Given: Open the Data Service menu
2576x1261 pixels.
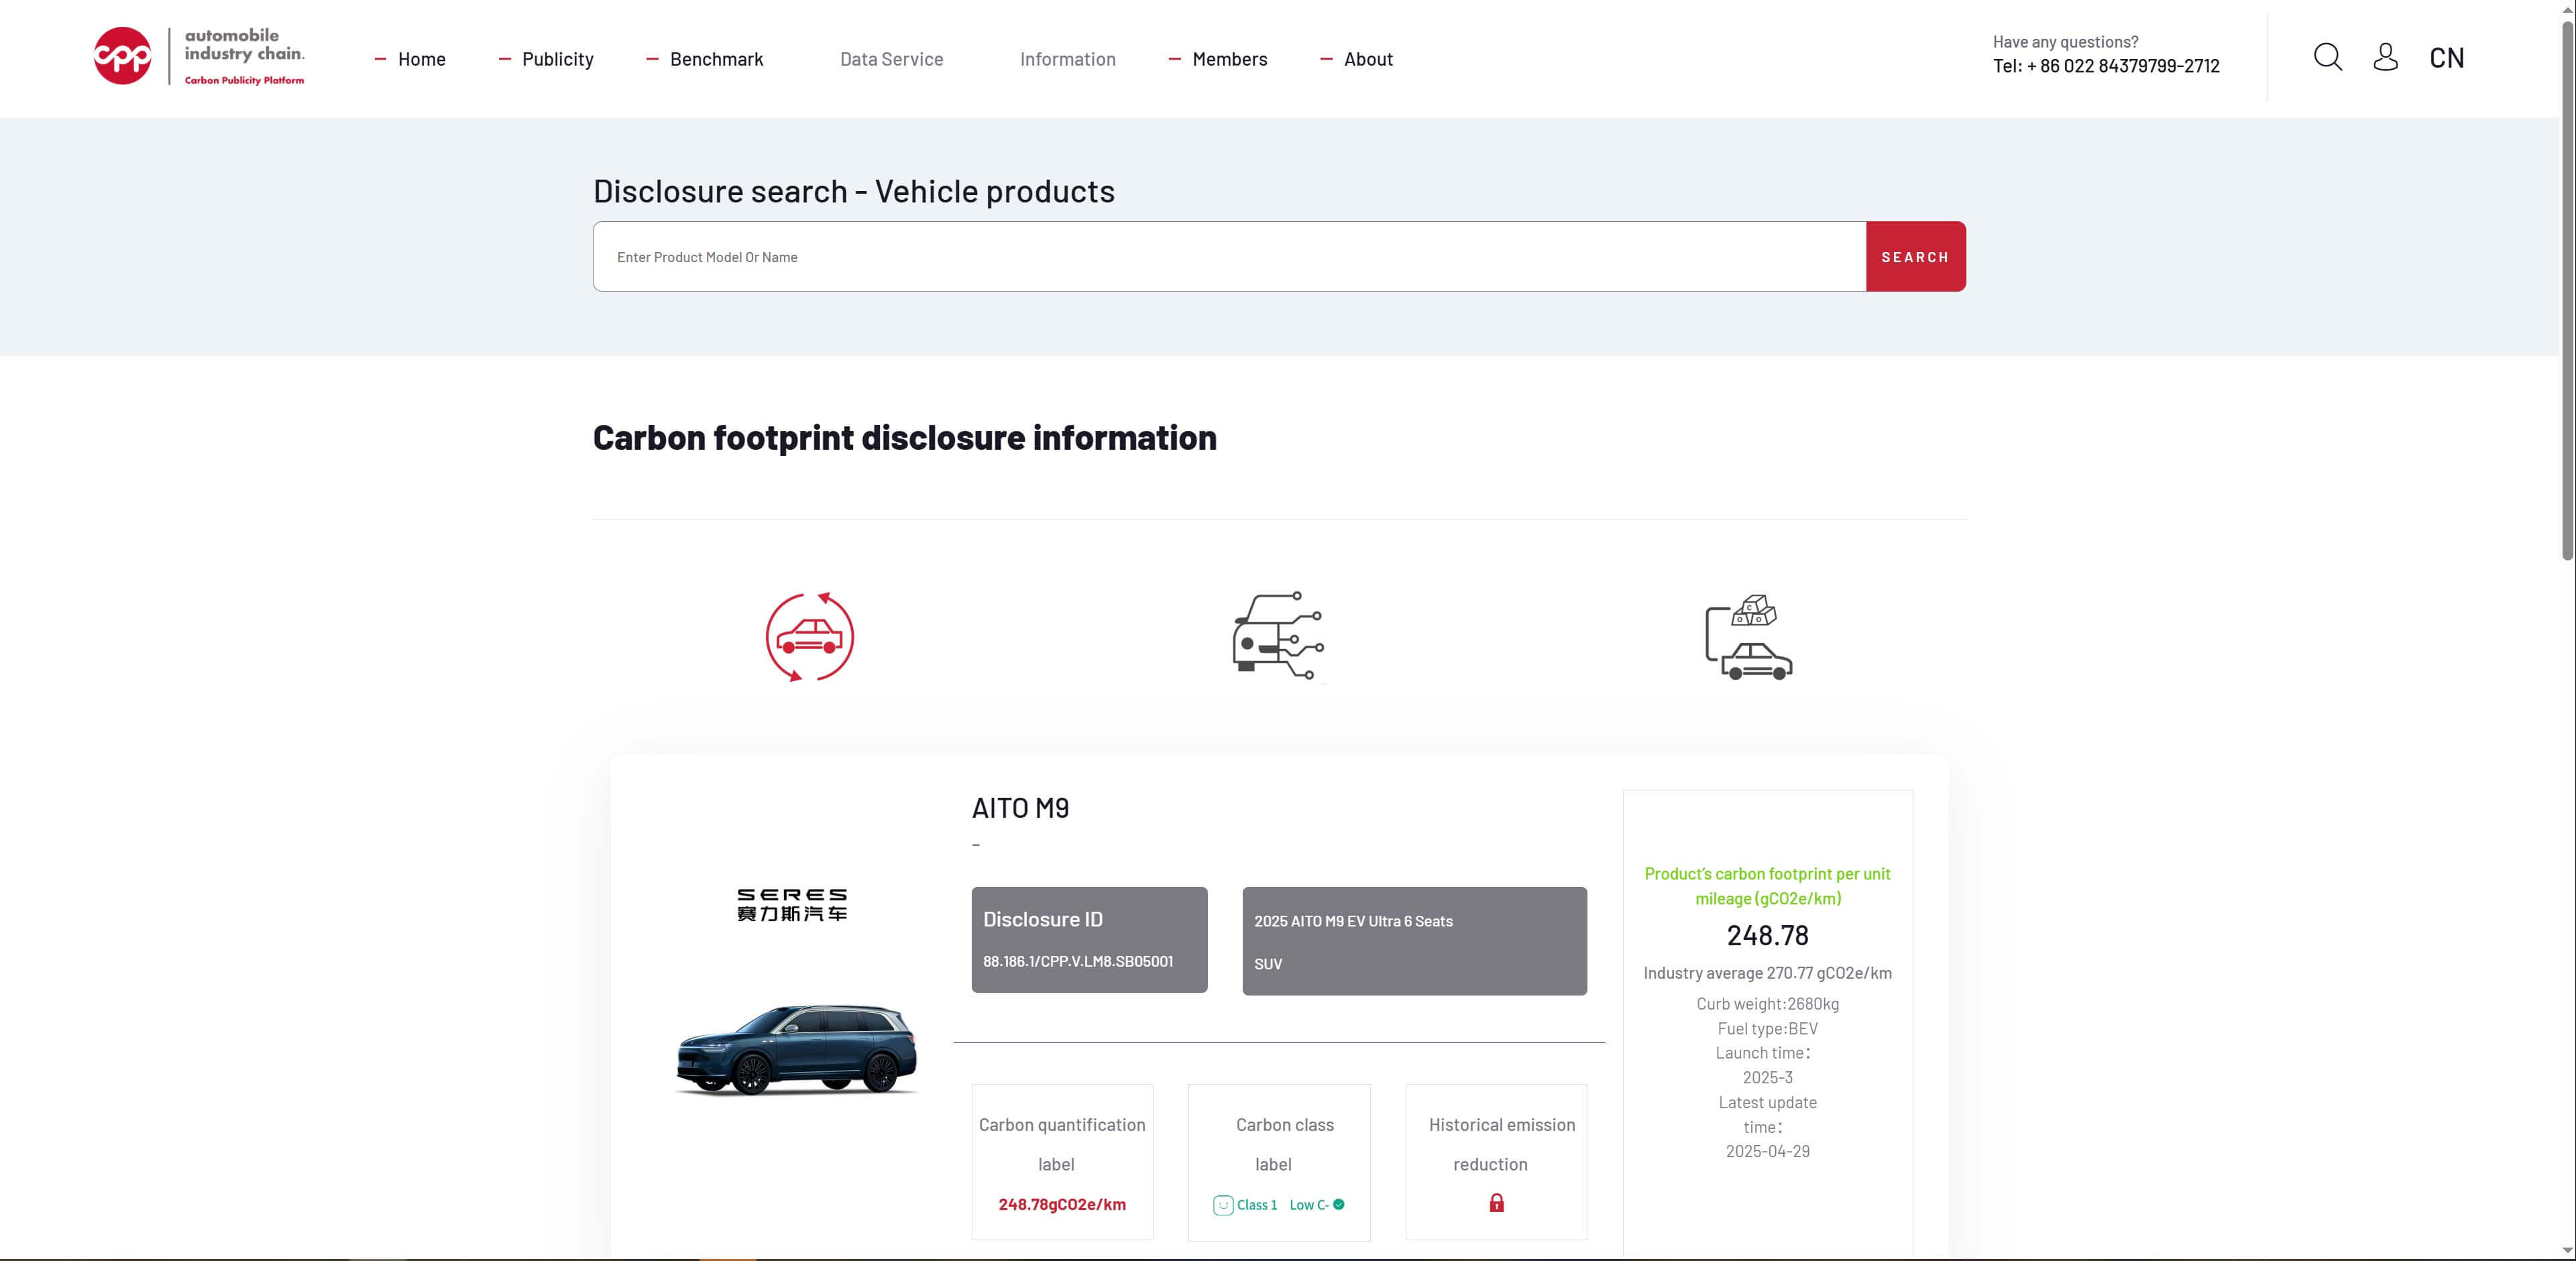Looking at the screenshot, I should tap(891, 59).
